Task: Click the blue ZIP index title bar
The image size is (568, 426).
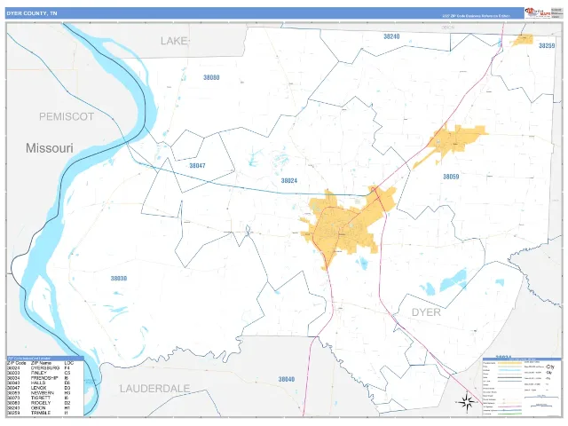Action: pos(45,359)
